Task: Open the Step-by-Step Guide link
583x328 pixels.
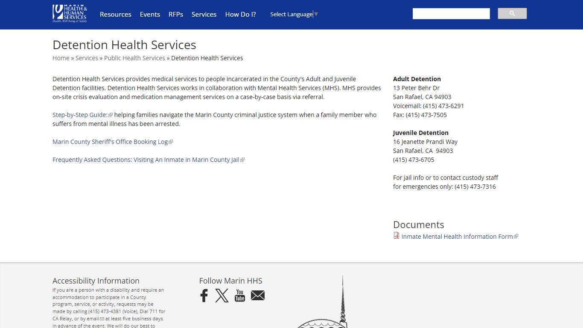Action: point(82,115)
